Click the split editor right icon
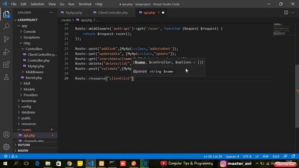The height and width of the screenshot is (168, 299). (x=286, y=13)
